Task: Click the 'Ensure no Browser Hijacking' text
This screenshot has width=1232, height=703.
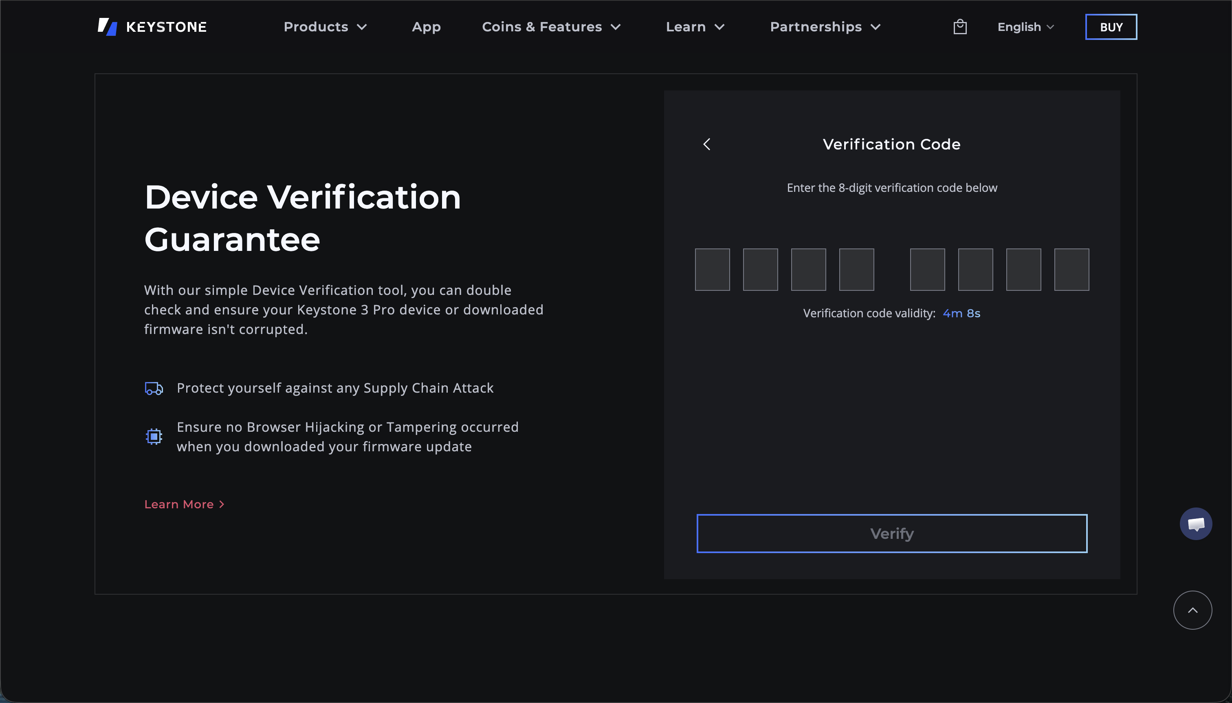Action: [x=347, y=437]
